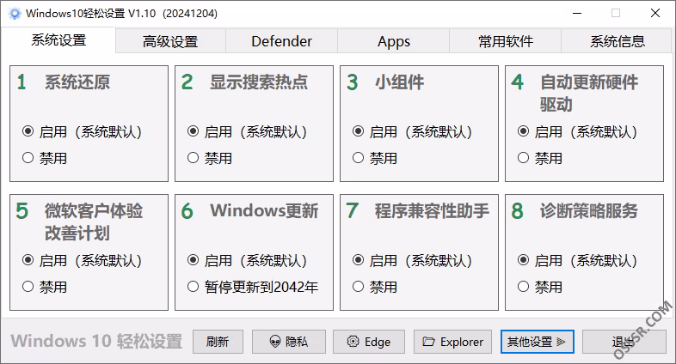This screenshot has width=676, height=364.
Task: Switch to the Apps tab
Action: click(393, 41)
